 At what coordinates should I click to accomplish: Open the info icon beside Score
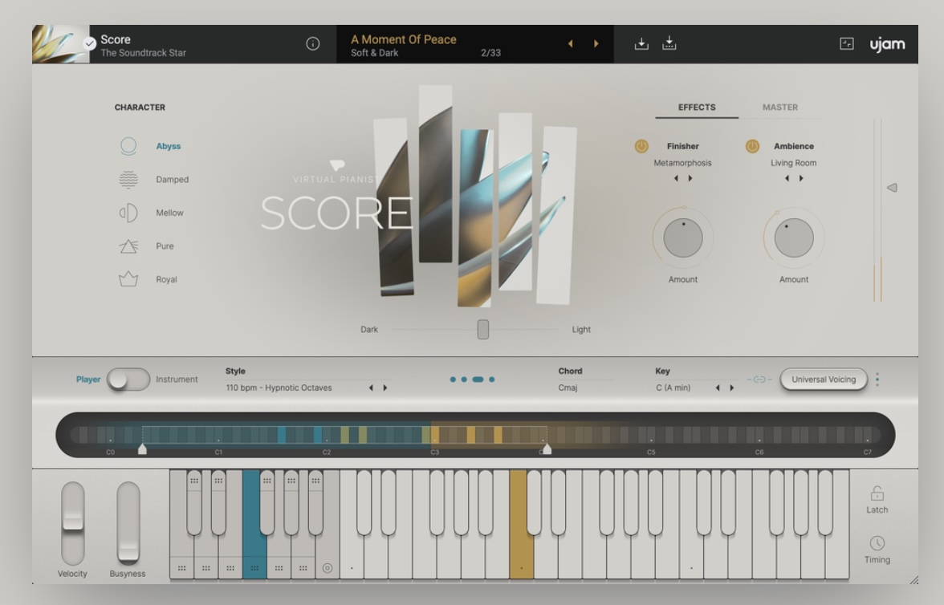(x=313, y=44)
